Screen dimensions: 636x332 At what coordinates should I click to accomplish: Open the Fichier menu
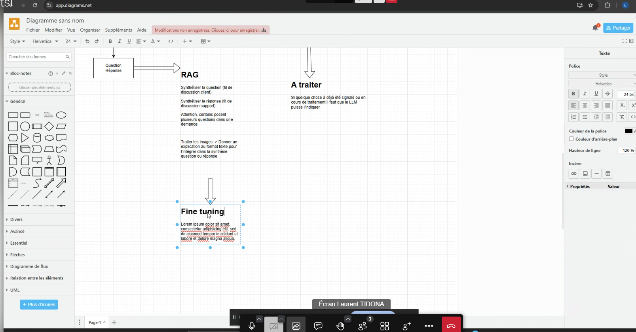[33, 30]
